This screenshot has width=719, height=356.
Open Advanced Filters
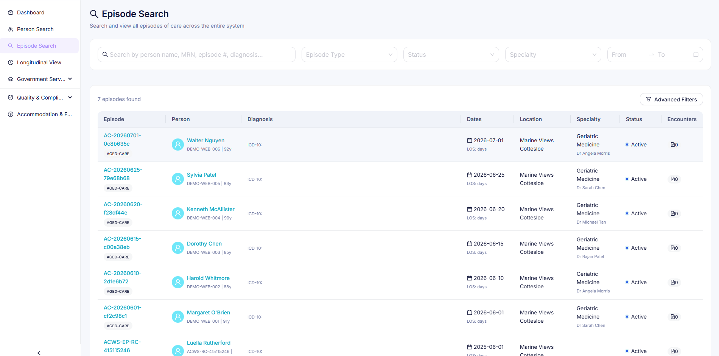(671, 99)
